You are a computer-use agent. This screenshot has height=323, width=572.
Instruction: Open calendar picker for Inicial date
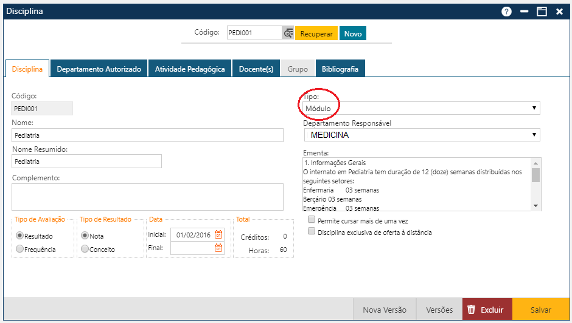(x=218, y=234)
